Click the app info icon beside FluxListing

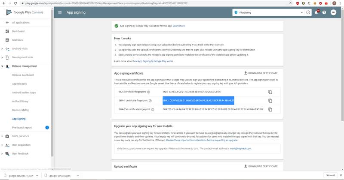pos(308,12)
